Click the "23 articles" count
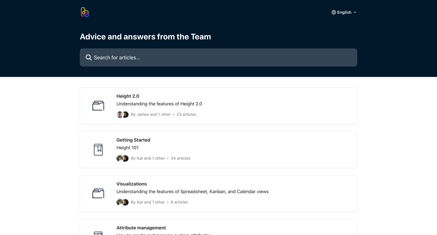 coord(186,114)
